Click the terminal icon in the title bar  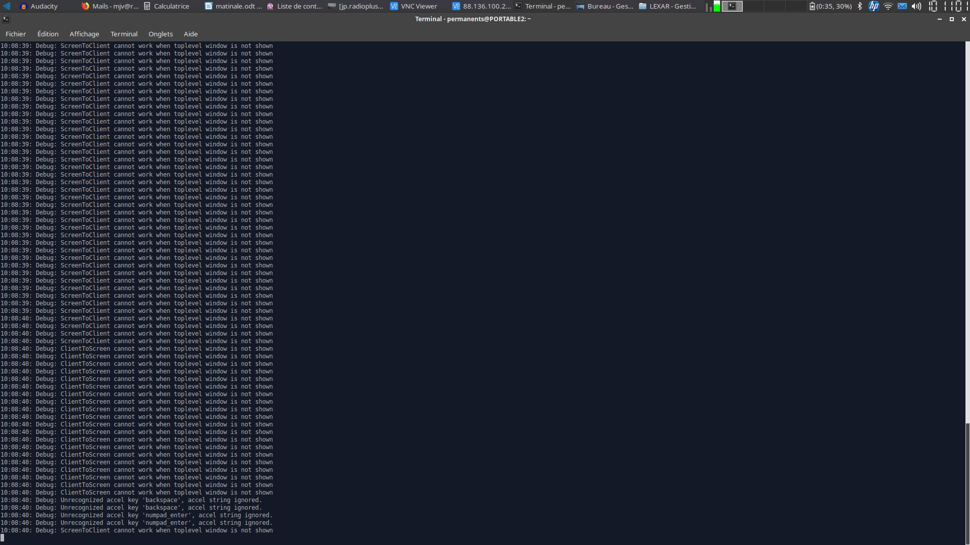6,19
